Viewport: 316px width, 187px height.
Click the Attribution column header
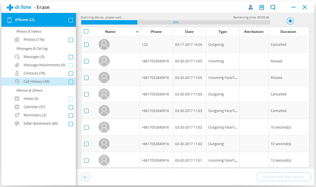tap(254, 31)
